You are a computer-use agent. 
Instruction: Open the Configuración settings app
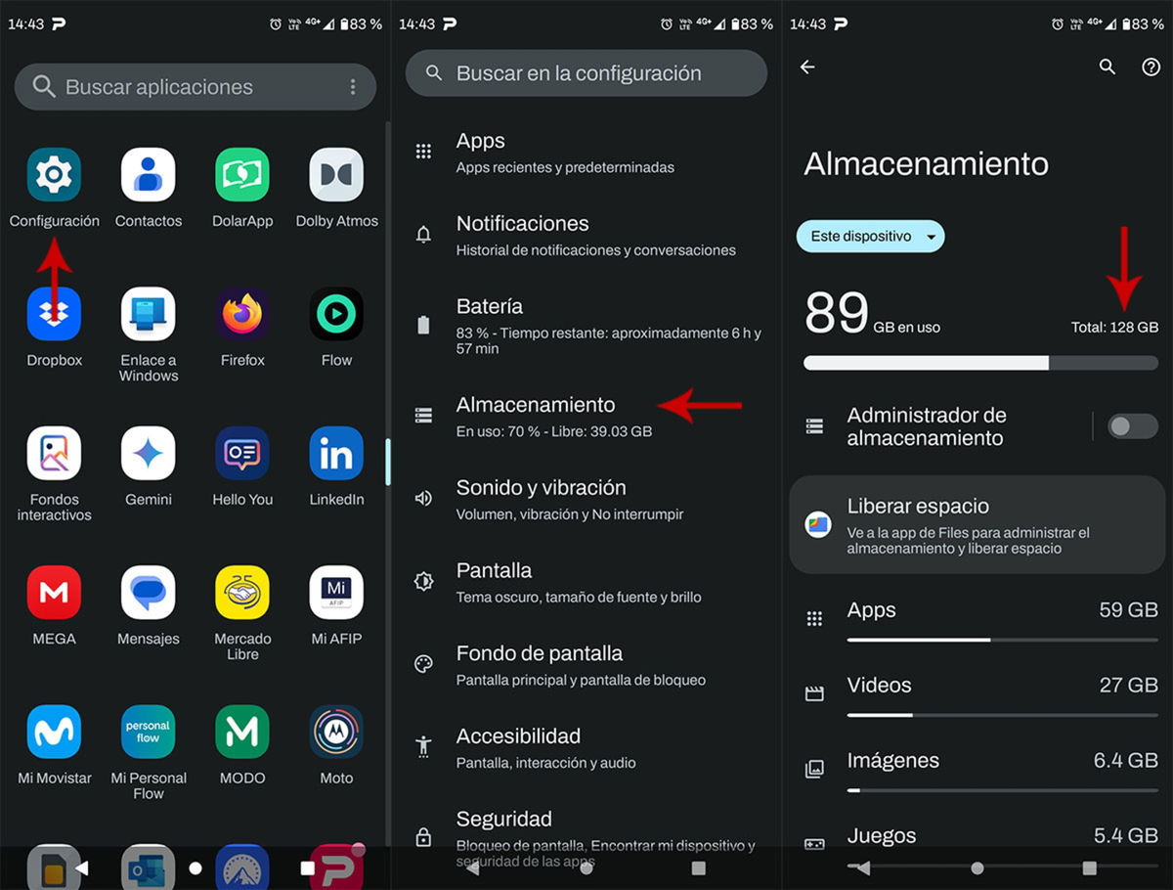tap(54, 176)
